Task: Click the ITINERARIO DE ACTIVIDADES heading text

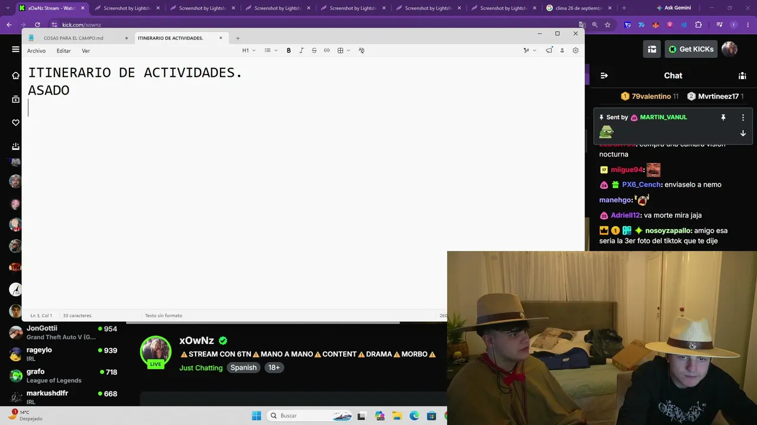Action: tap(135, 73)
